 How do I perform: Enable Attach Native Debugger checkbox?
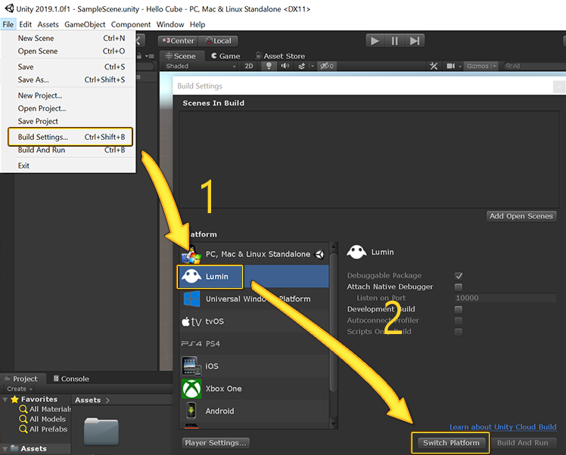[x=459, y=287]
